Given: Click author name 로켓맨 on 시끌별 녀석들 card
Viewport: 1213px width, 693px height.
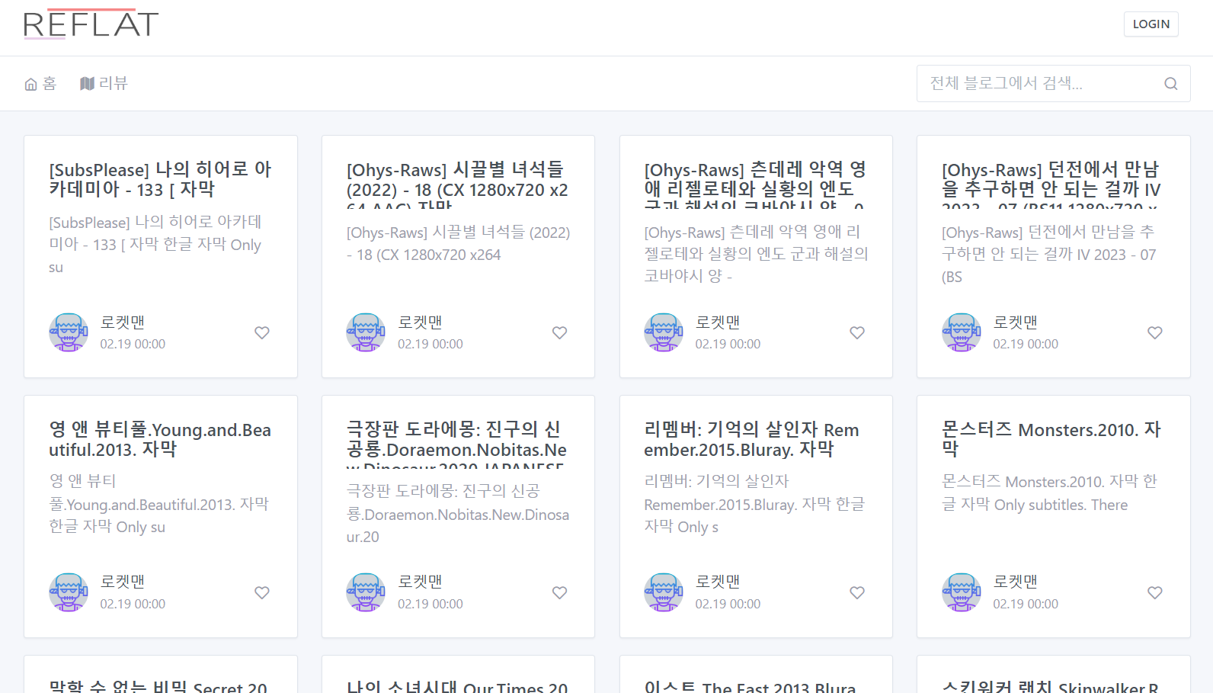Looking at the screenshot, I should pyautogui.click(x=420, y=322).
